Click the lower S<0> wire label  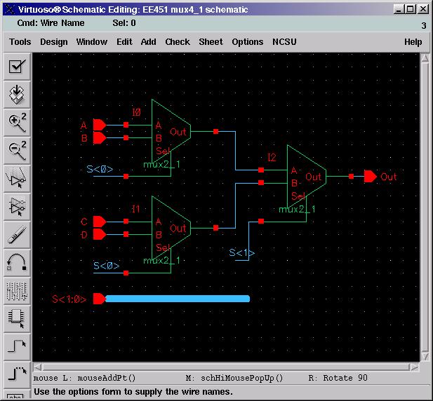point(106,266)
